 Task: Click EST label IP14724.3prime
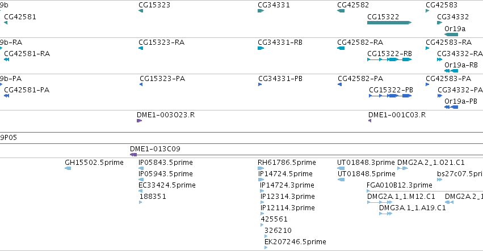pos(287,185)
